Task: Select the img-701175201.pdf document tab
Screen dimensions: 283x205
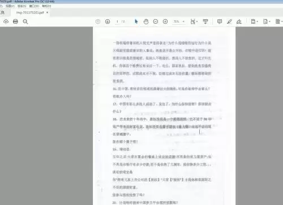Action: pyautogui.click(x=30, y=12)
